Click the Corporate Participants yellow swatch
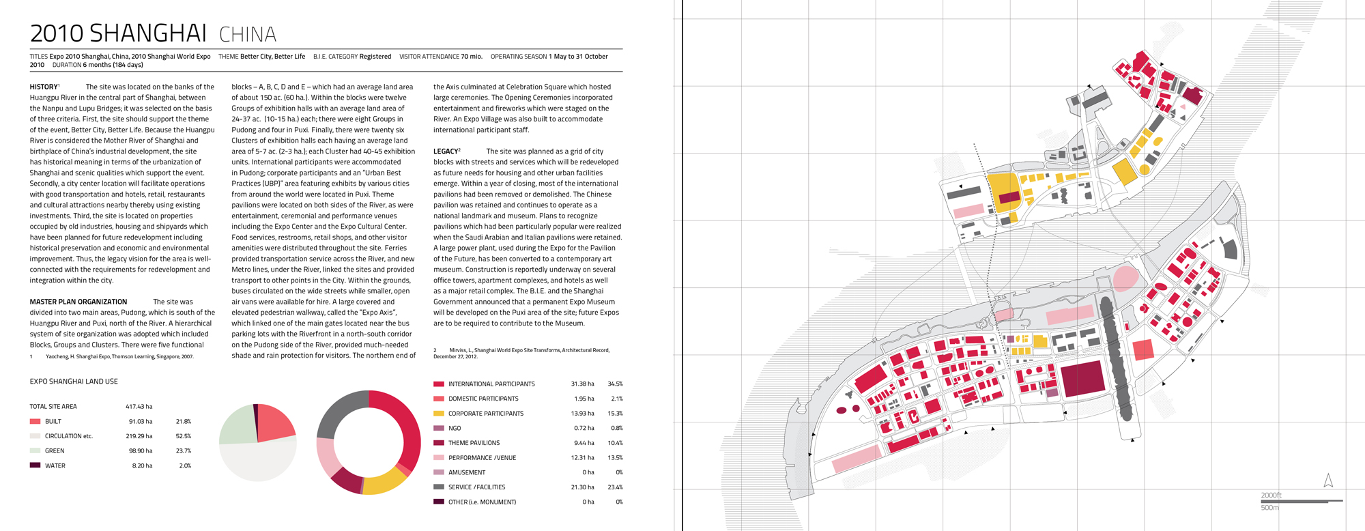 [439, 414]
